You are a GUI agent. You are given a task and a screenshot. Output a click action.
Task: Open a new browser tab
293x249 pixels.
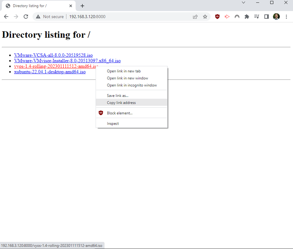click(x=82, y=6)
